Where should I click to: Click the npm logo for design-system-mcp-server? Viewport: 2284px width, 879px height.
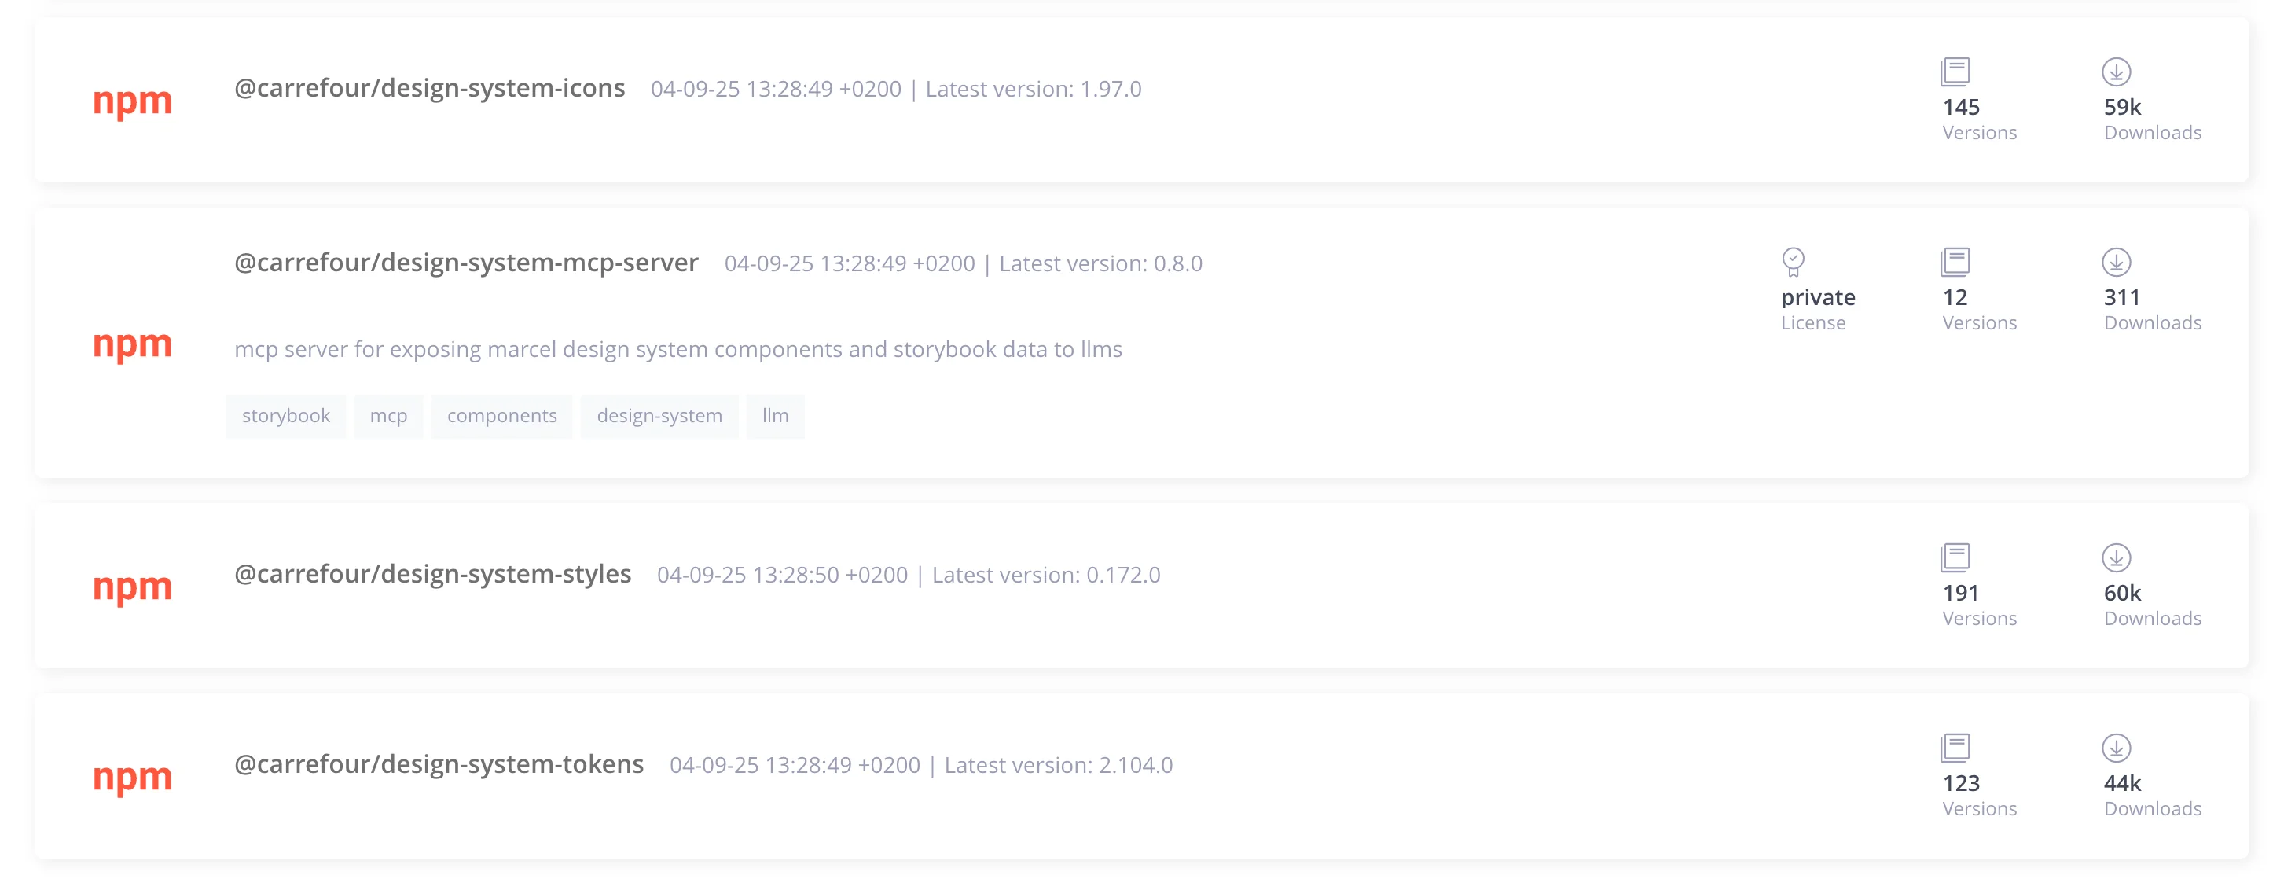tap(132, 344)
